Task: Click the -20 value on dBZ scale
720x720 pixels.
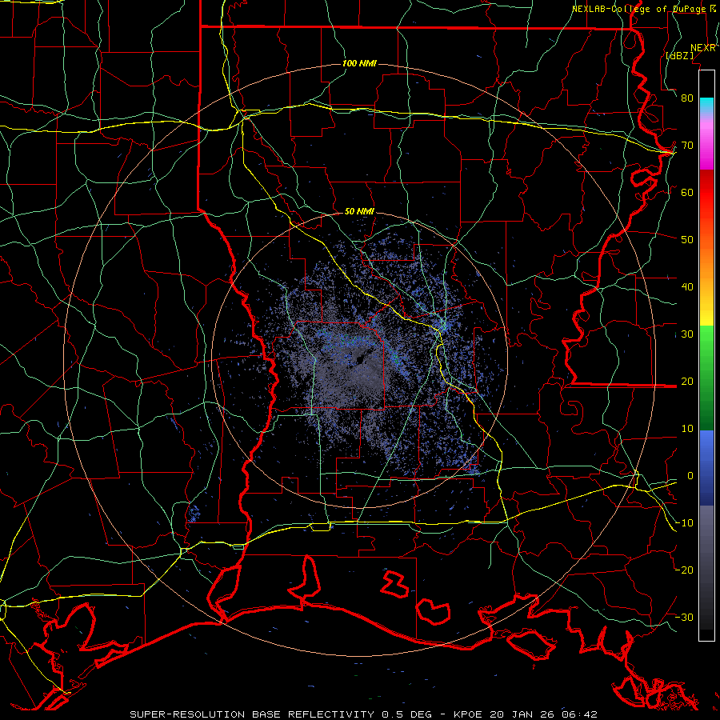Action: click(684, 570)
